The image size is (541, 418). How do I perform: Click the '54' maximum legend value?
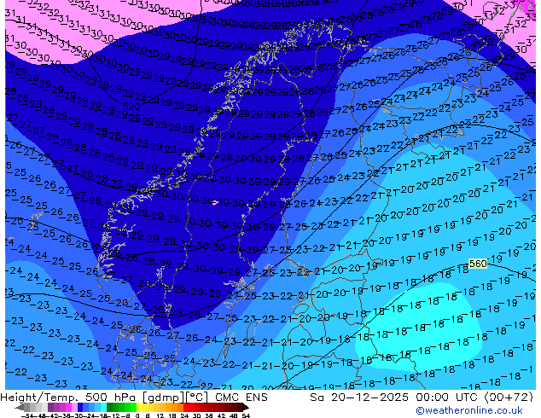click(x=246, y=415)
